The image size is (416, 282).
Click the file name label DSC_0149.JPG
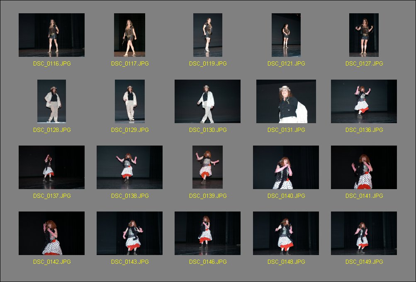point(364,262)
